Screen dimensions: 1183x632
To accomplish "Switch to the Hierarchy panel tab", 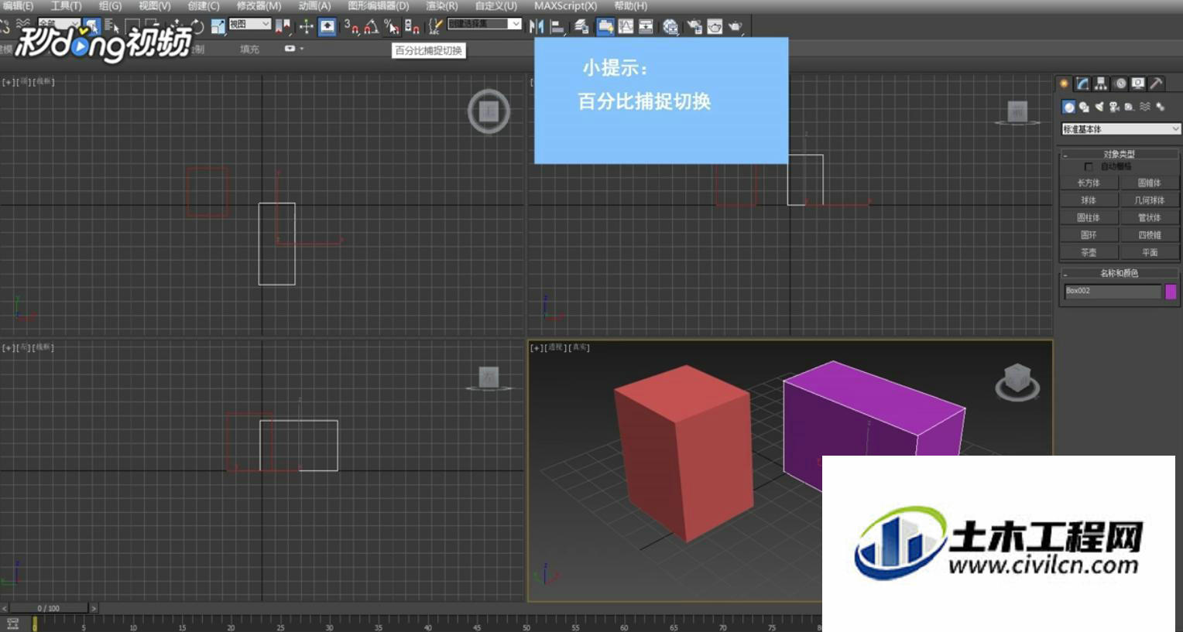I will pyautogui.click(x=1101, y=84).
